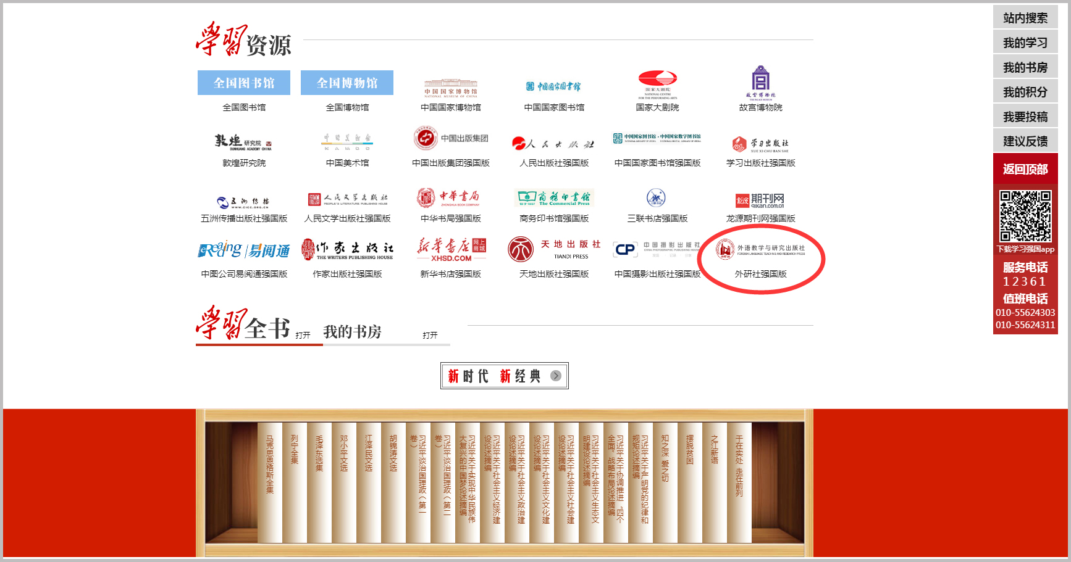Open 我的书房 in the side panel
The width and height of the screenshot is (1071, 562).
(x=1025, y=67)
